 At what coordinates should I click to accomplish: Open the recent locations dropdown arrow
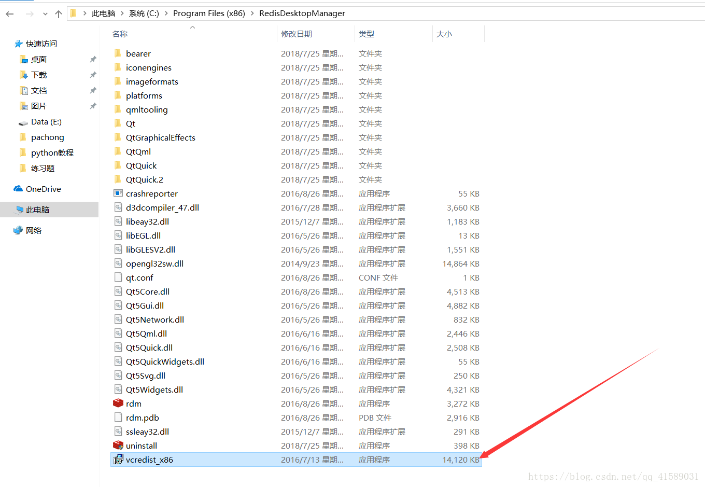(45, 14)
